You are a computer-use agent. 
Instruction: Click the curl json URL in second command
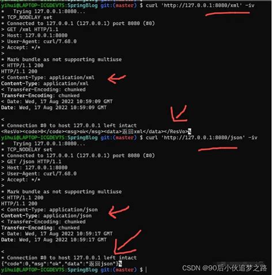(x=203, y=137)
